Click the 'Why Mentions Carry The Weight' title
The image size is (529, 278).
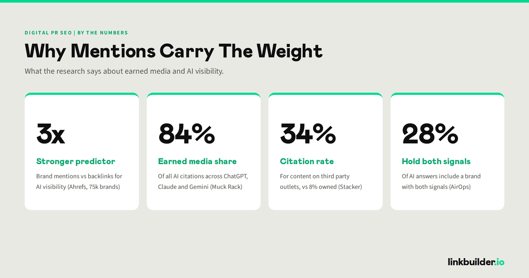click(174, 51)
